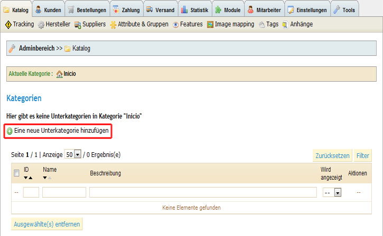Click the Statistik bar chart icon
383x236 pixels.
coord(184,9)
